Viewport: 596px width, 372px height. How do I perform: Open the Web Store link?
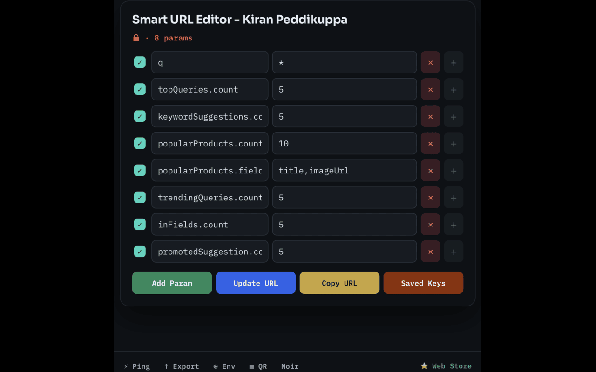446,366
